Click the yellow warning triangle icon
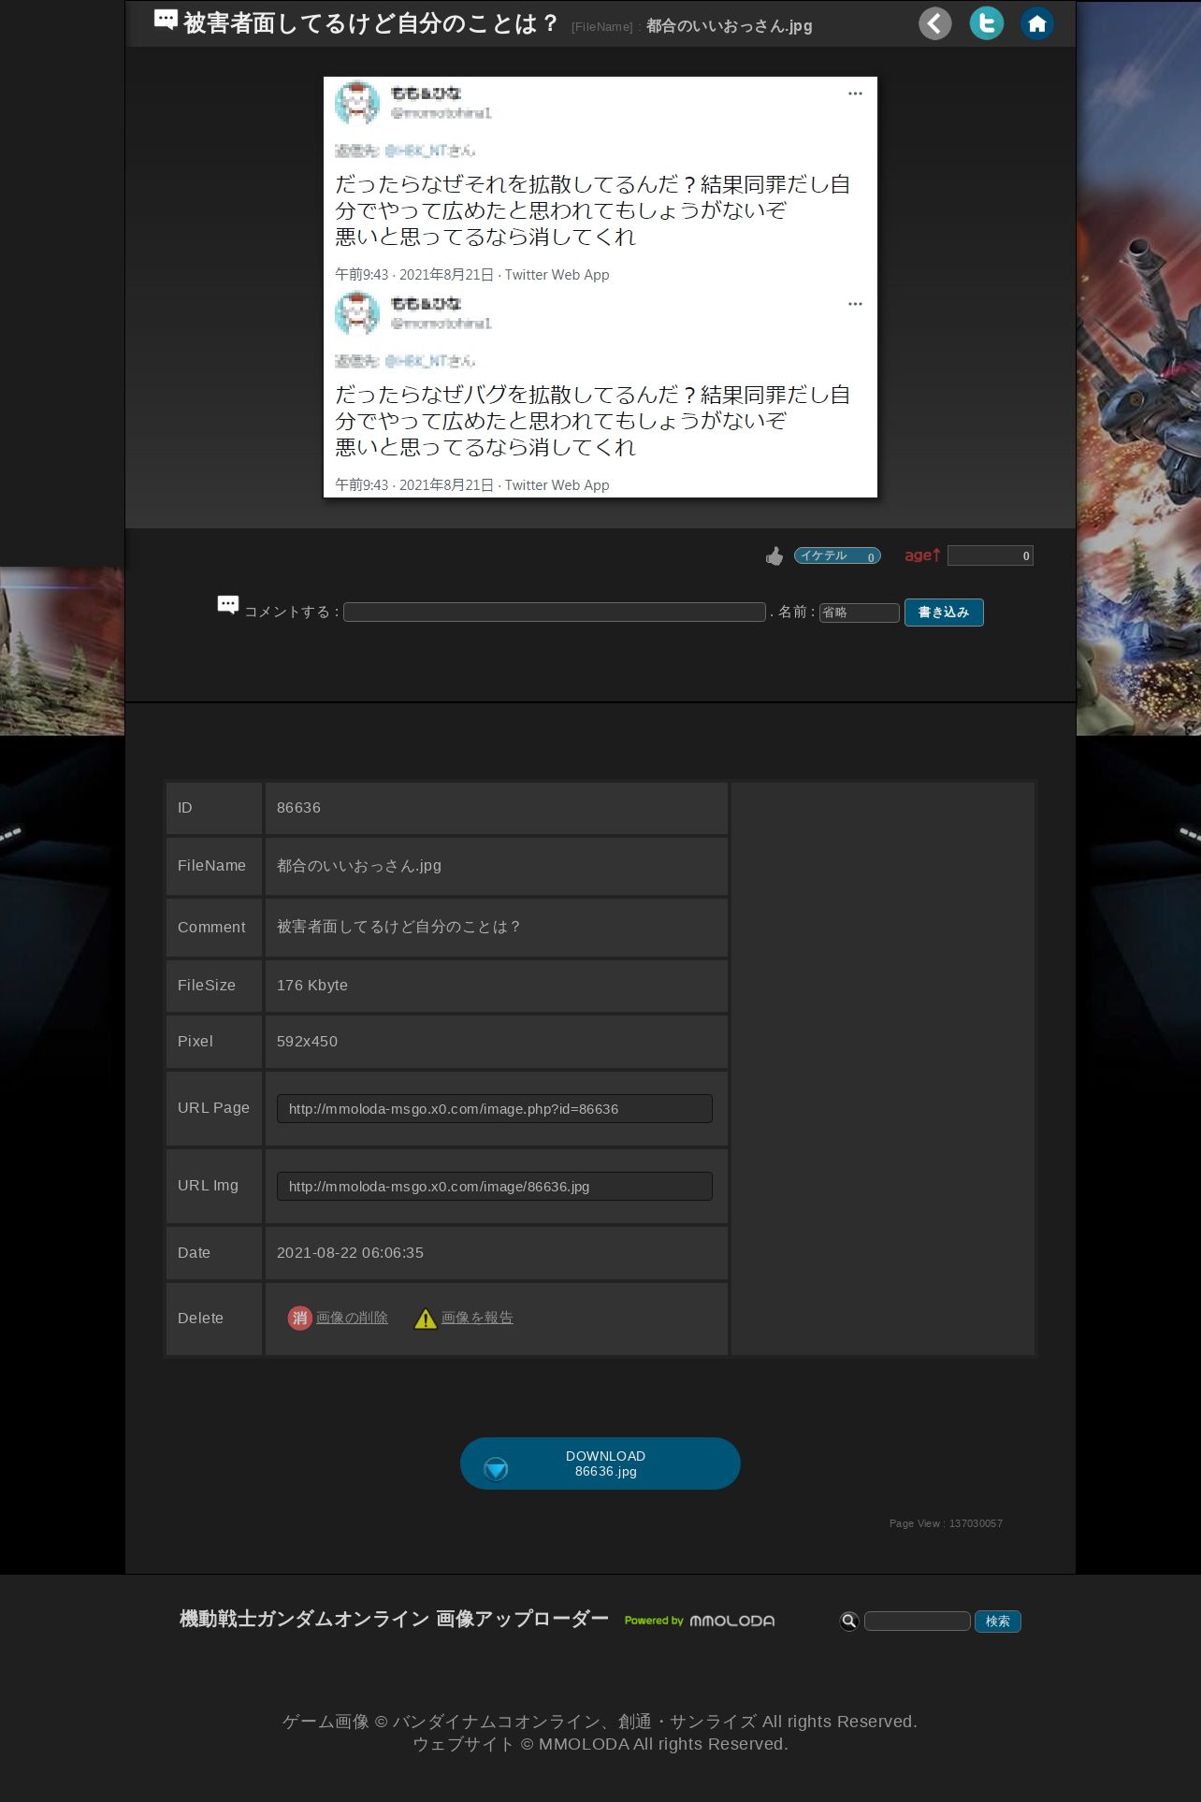This screenshot has width=1201, height=1802. (426, 1319)
